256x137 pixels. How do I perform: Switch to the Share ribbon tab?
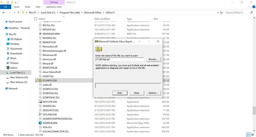point(28,7)
